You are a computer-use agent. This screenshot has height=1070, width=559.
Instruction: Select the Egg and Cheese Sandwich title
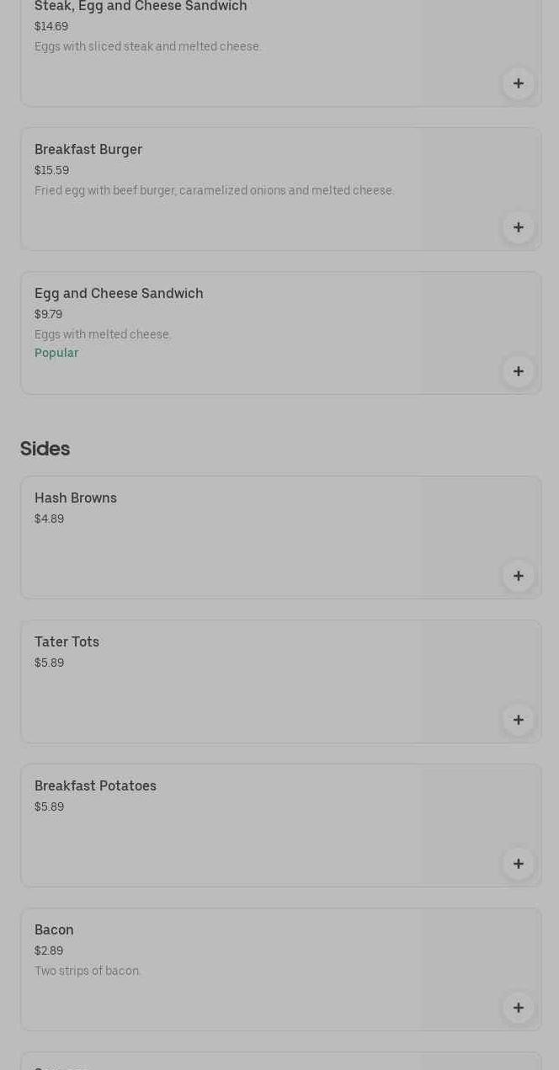(x=119, y=294)
